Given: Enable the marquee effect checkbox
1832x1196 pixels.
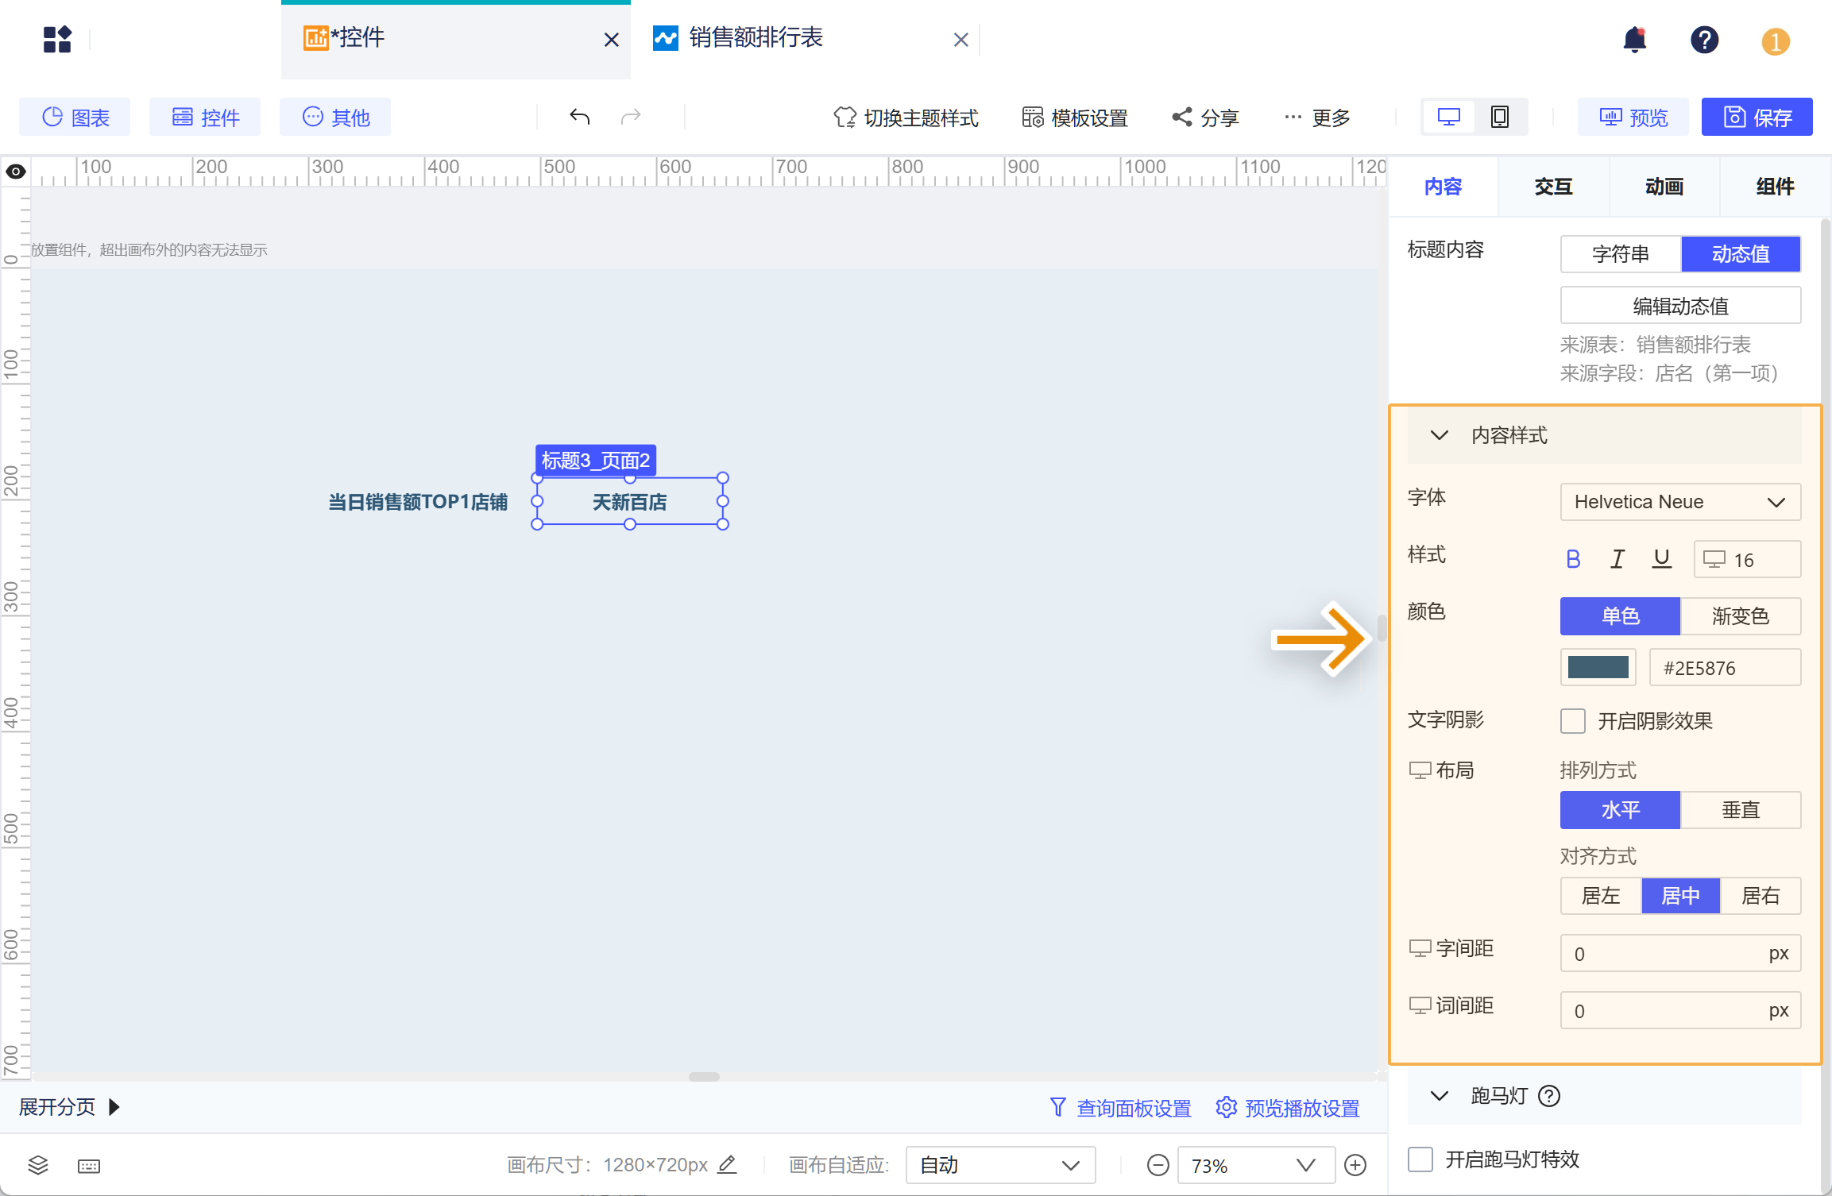Looking at the screenshot, I should 1420,1159.
